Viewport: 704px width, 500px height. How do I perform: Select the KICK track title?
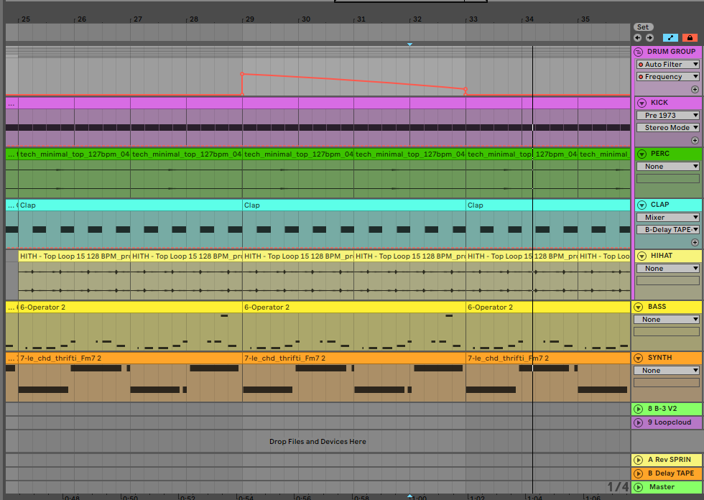659,103
